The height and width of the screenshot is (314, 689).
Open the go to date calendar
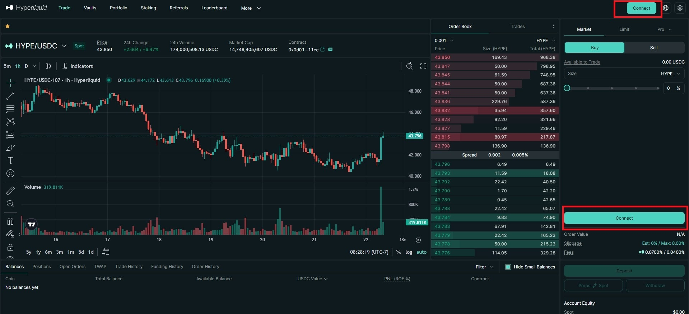pos(106,252)
